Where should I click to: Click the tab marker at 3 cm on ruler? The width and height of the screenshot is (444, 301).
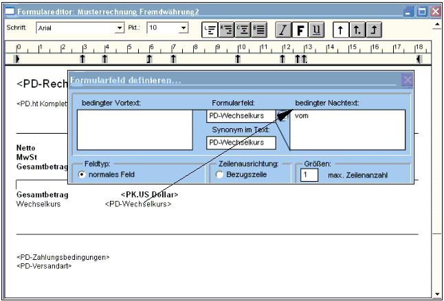click(83, 60)
